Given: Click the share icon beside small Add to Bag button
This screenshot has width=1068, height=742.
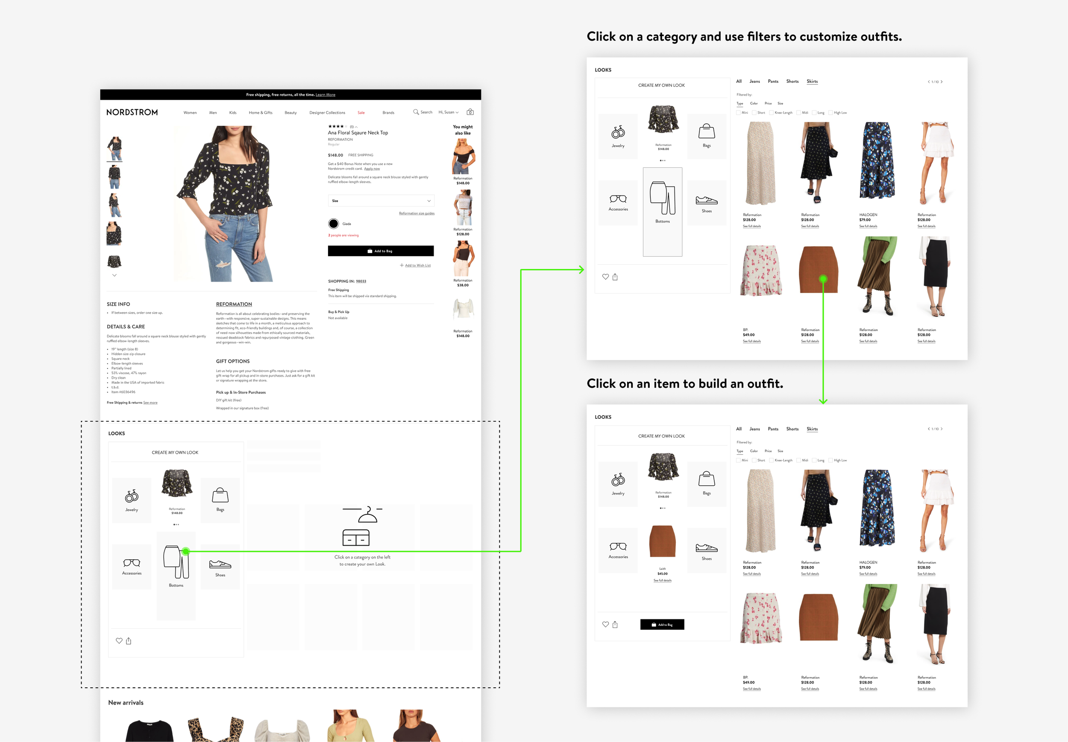Looking at the screenshot, I should click(x=615, y=624).
